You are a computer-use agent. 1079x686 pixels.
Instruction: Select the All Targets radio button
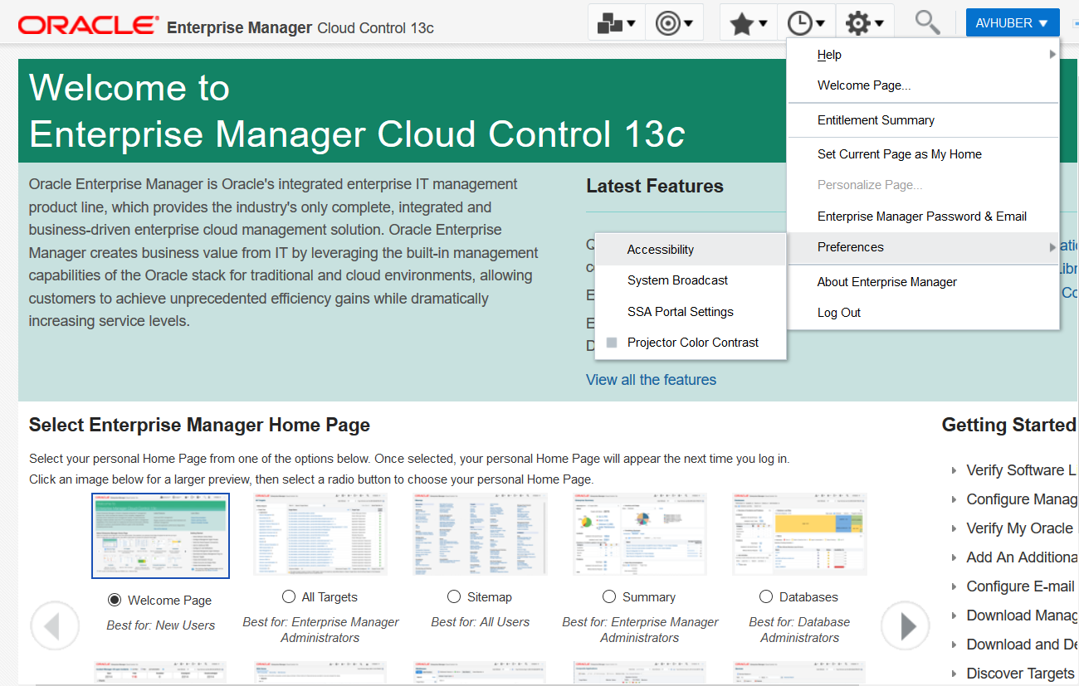(x=289, y=596)
